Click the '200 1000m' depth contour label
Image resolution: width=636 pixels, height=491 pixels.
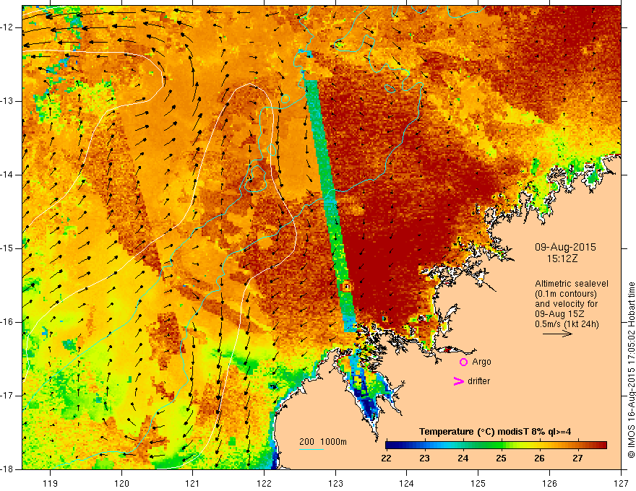323,442
